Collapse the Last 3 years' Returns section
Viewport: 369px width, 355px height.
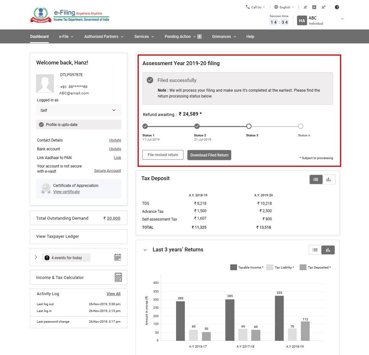click(145, 250)
